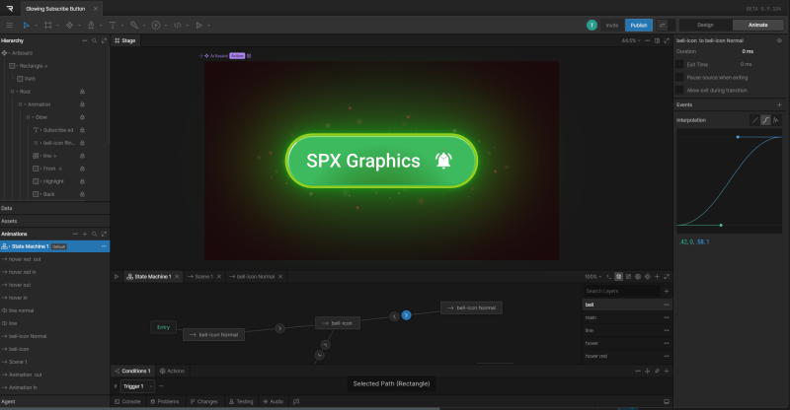Switch to Design mode

(x=705, y=25)
